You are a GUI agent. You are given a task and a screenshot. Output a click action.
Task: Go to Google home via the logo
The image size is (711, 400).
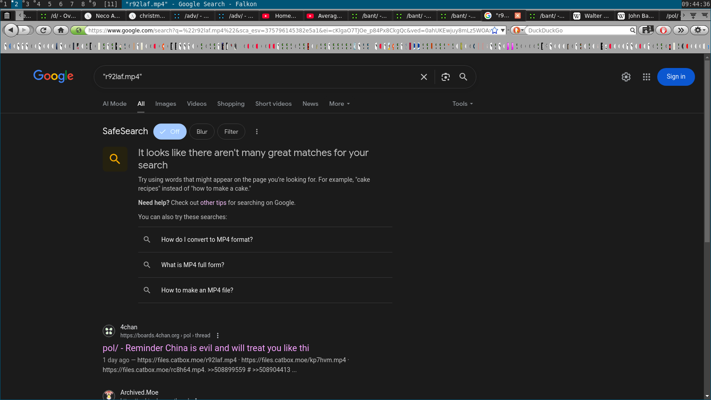tap(53, 76)
